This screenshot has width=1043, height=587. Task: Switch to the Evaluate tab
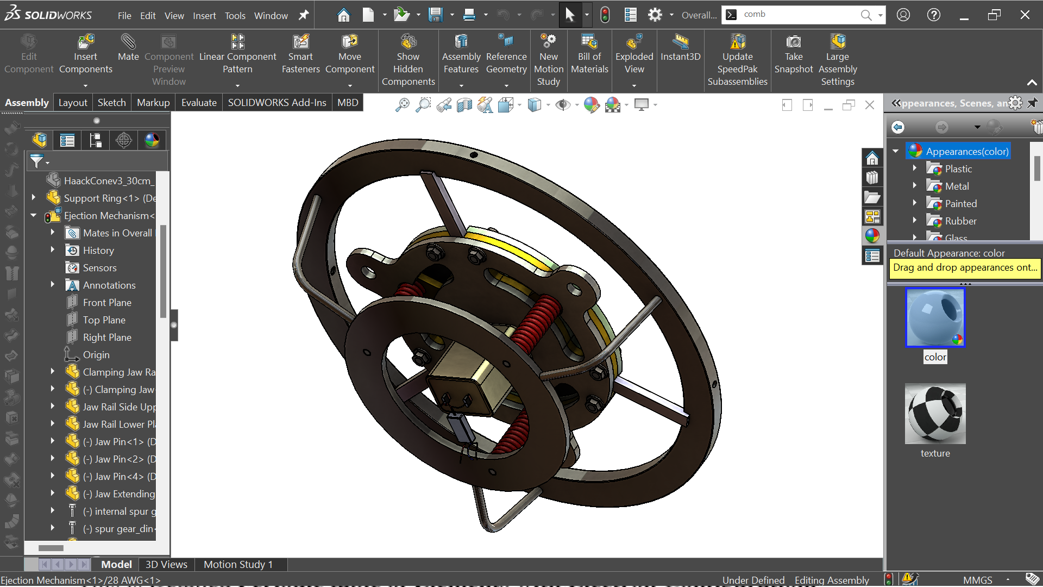(x=199, y=102)
